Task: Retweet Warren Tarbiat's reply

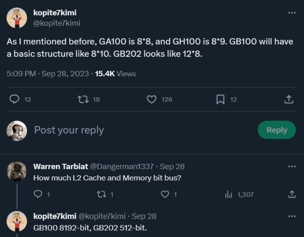Action: click(101, 194)
